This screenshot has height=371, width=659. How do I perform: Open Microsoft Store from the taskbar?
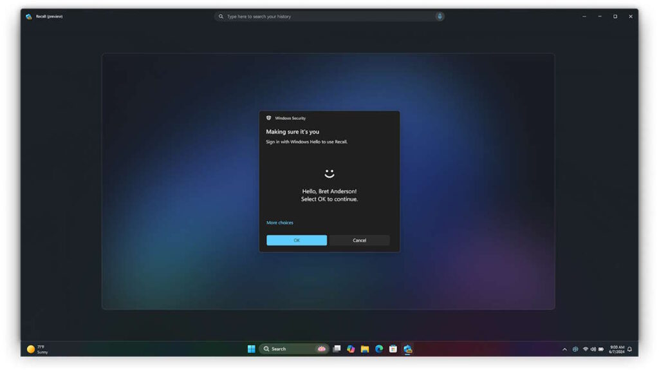pos(393,348)
